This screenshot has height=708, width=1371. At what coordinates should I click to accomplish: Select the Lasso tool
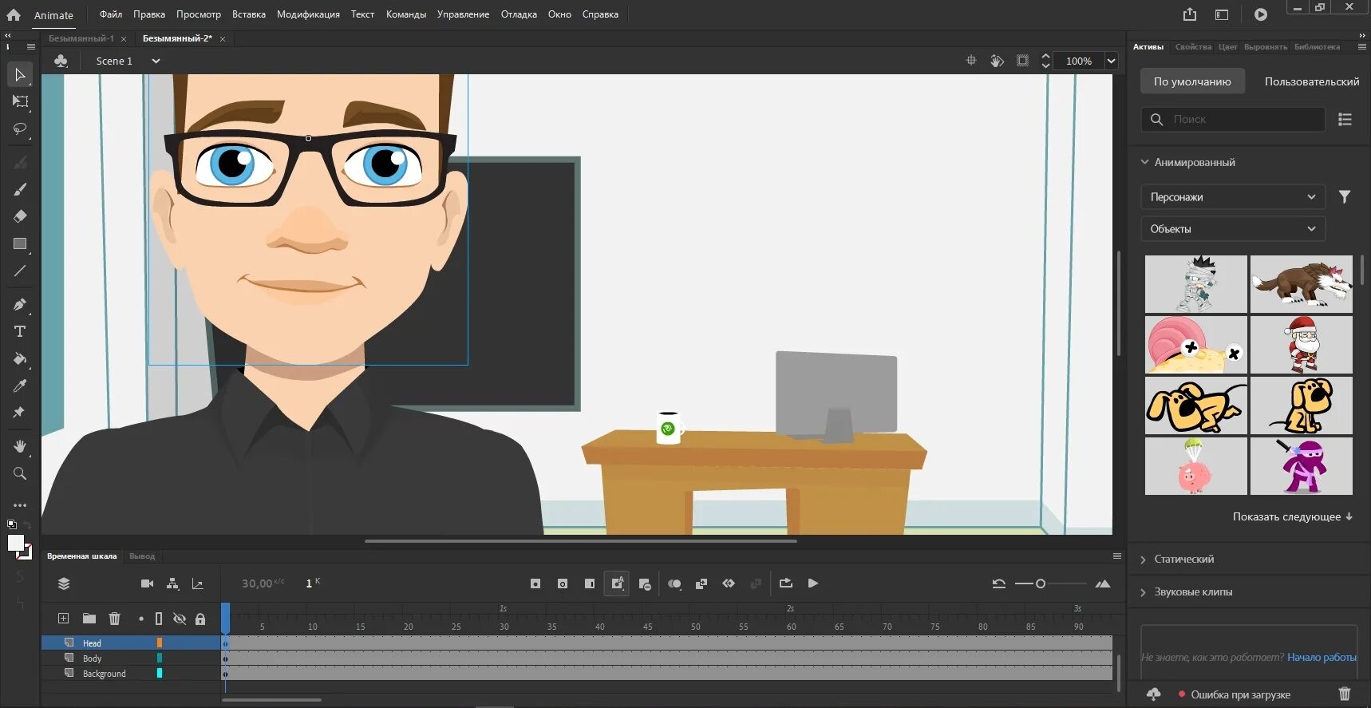point(20,129)
